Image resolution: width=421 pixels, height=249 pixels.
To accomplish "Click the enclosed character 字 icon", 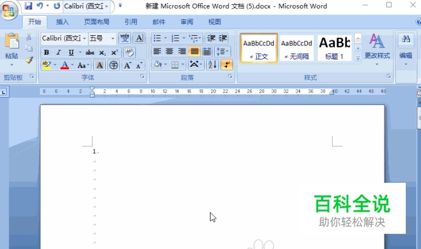I will click(114, 65).
